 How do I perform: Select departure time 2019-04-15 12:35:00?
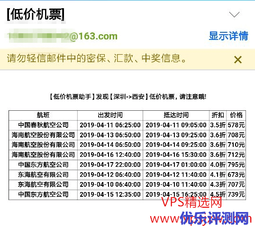[x=110, y=194]
